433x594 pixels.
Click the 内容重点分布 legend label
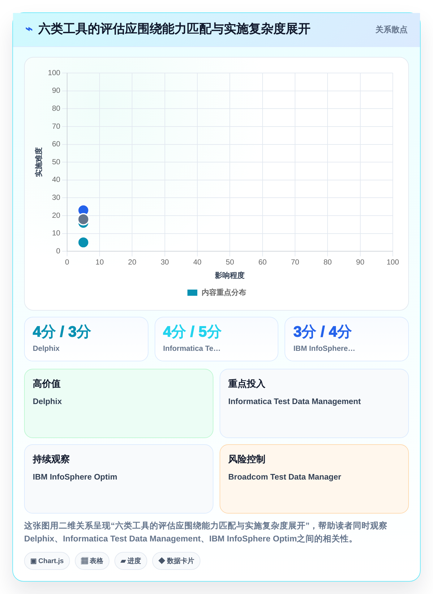224,292
